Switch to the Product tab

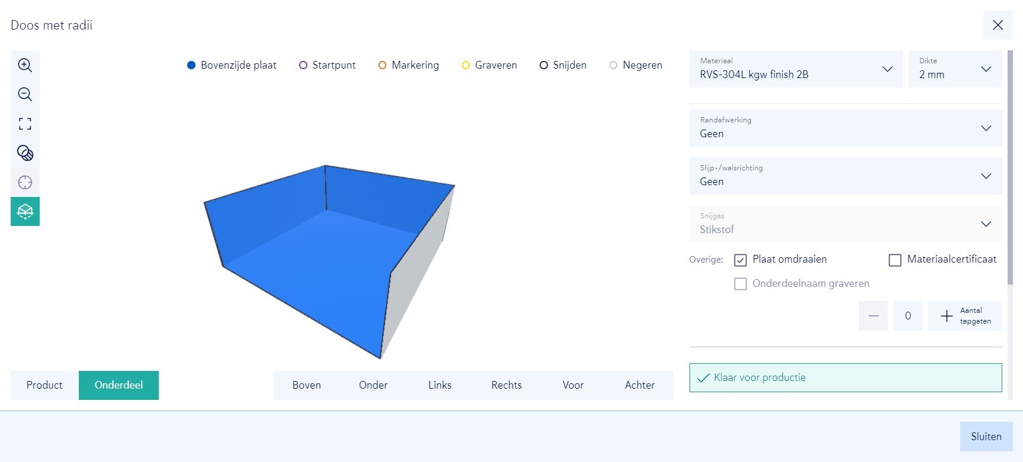[x=44, y=385]
